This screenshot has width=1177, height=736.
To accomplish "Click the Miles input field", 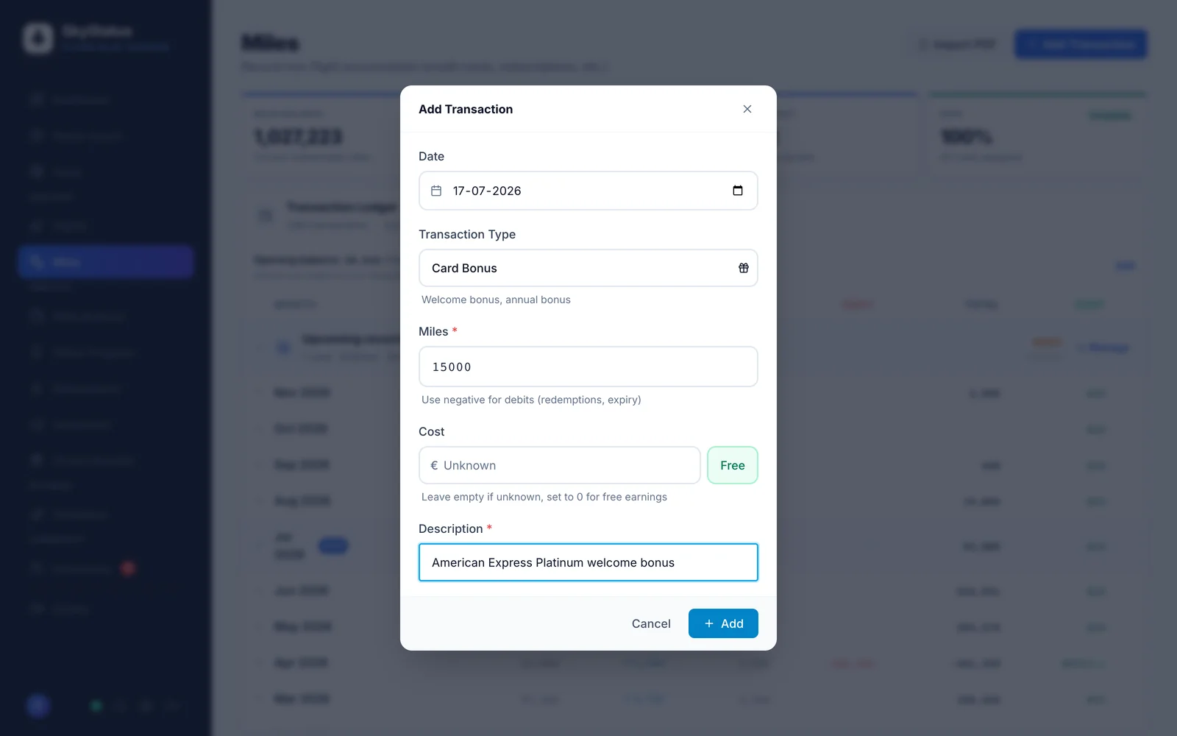I will 588,367.
